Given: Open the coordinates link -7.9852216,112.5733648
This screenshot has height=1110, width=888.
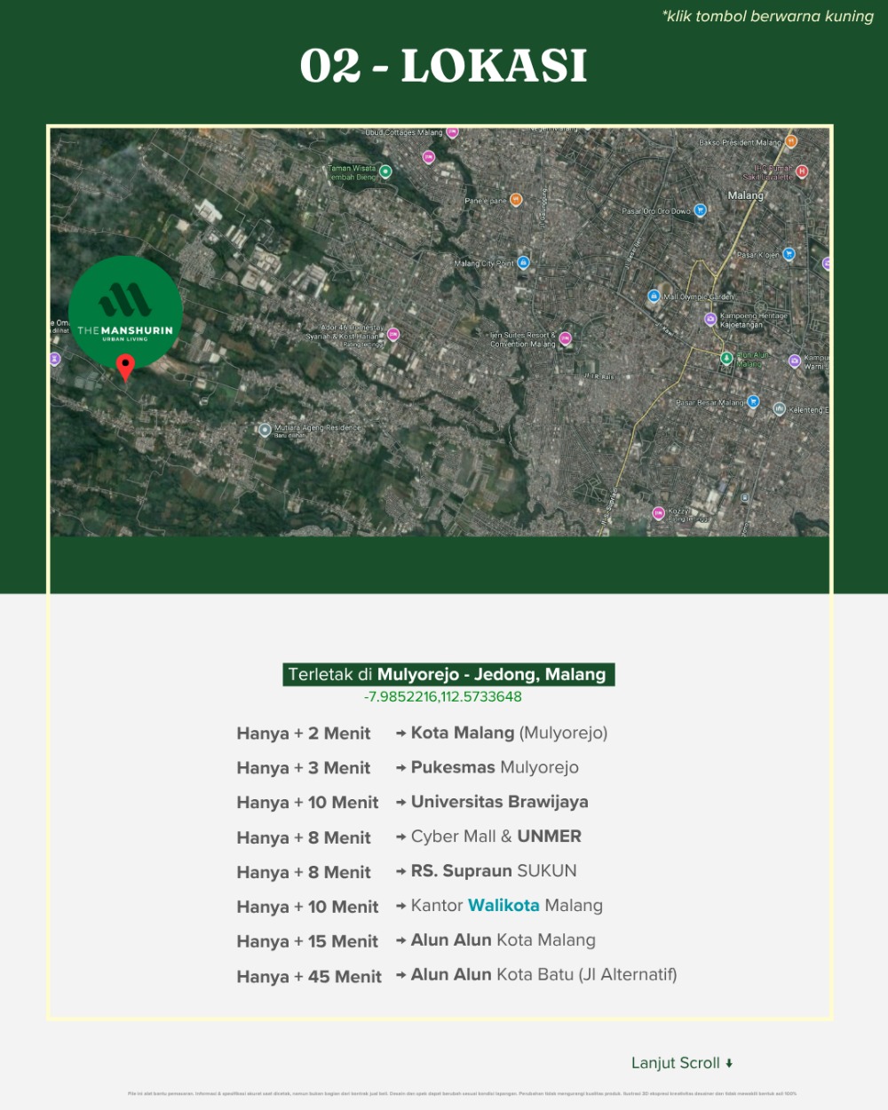Looking at the screenshot, I should 443,697.
